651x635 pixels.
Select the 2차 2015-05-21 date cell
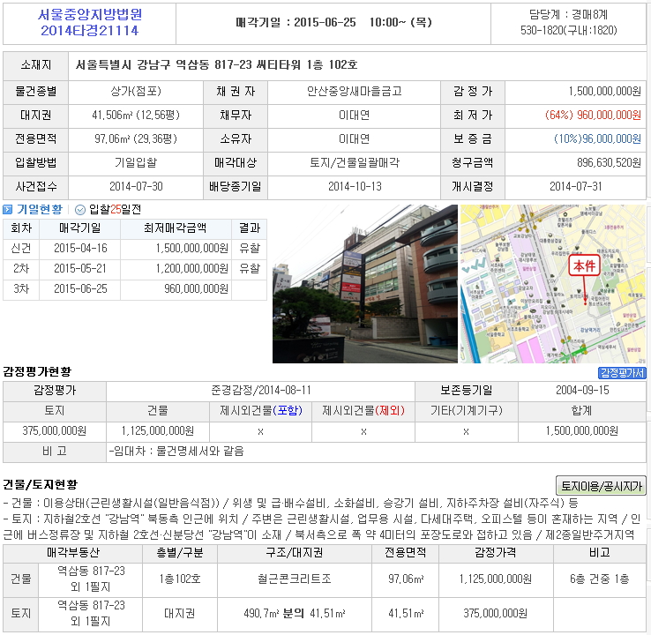click(80, 269)
